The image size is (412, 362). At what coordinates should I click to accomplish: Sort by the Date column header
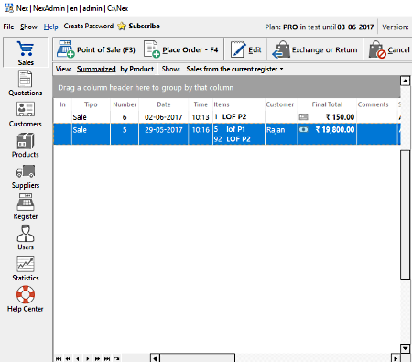click(164, 104)
